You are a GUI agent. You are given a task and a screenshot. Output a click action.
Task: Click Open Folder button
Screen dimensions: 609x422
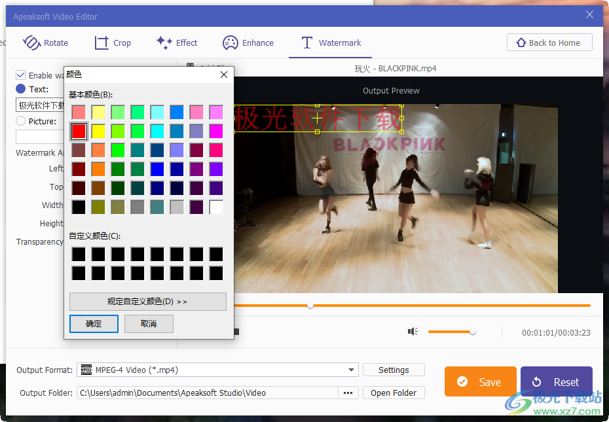[394, 393]
